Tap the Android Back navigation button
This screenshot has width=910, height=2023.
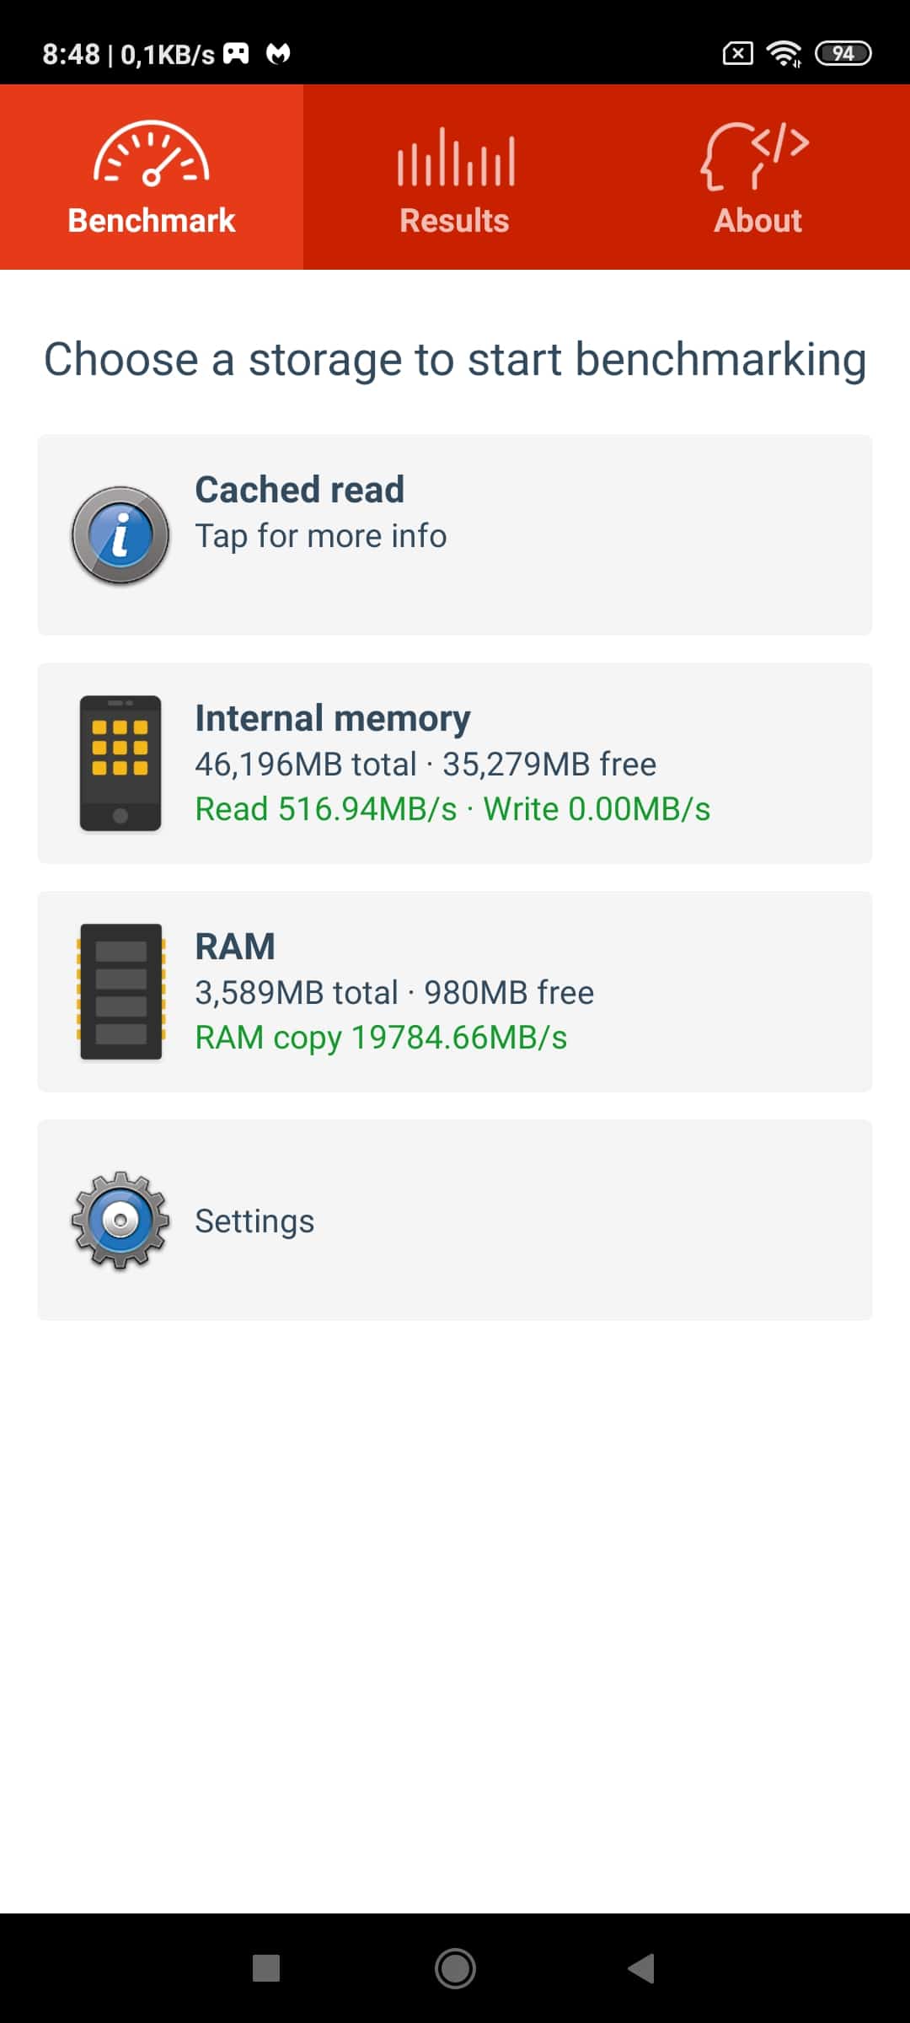(642, 1968)
